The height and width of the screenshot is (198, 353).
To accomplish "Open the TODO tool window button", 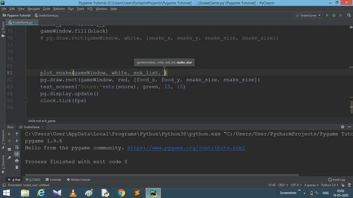I will click(33, 180).
